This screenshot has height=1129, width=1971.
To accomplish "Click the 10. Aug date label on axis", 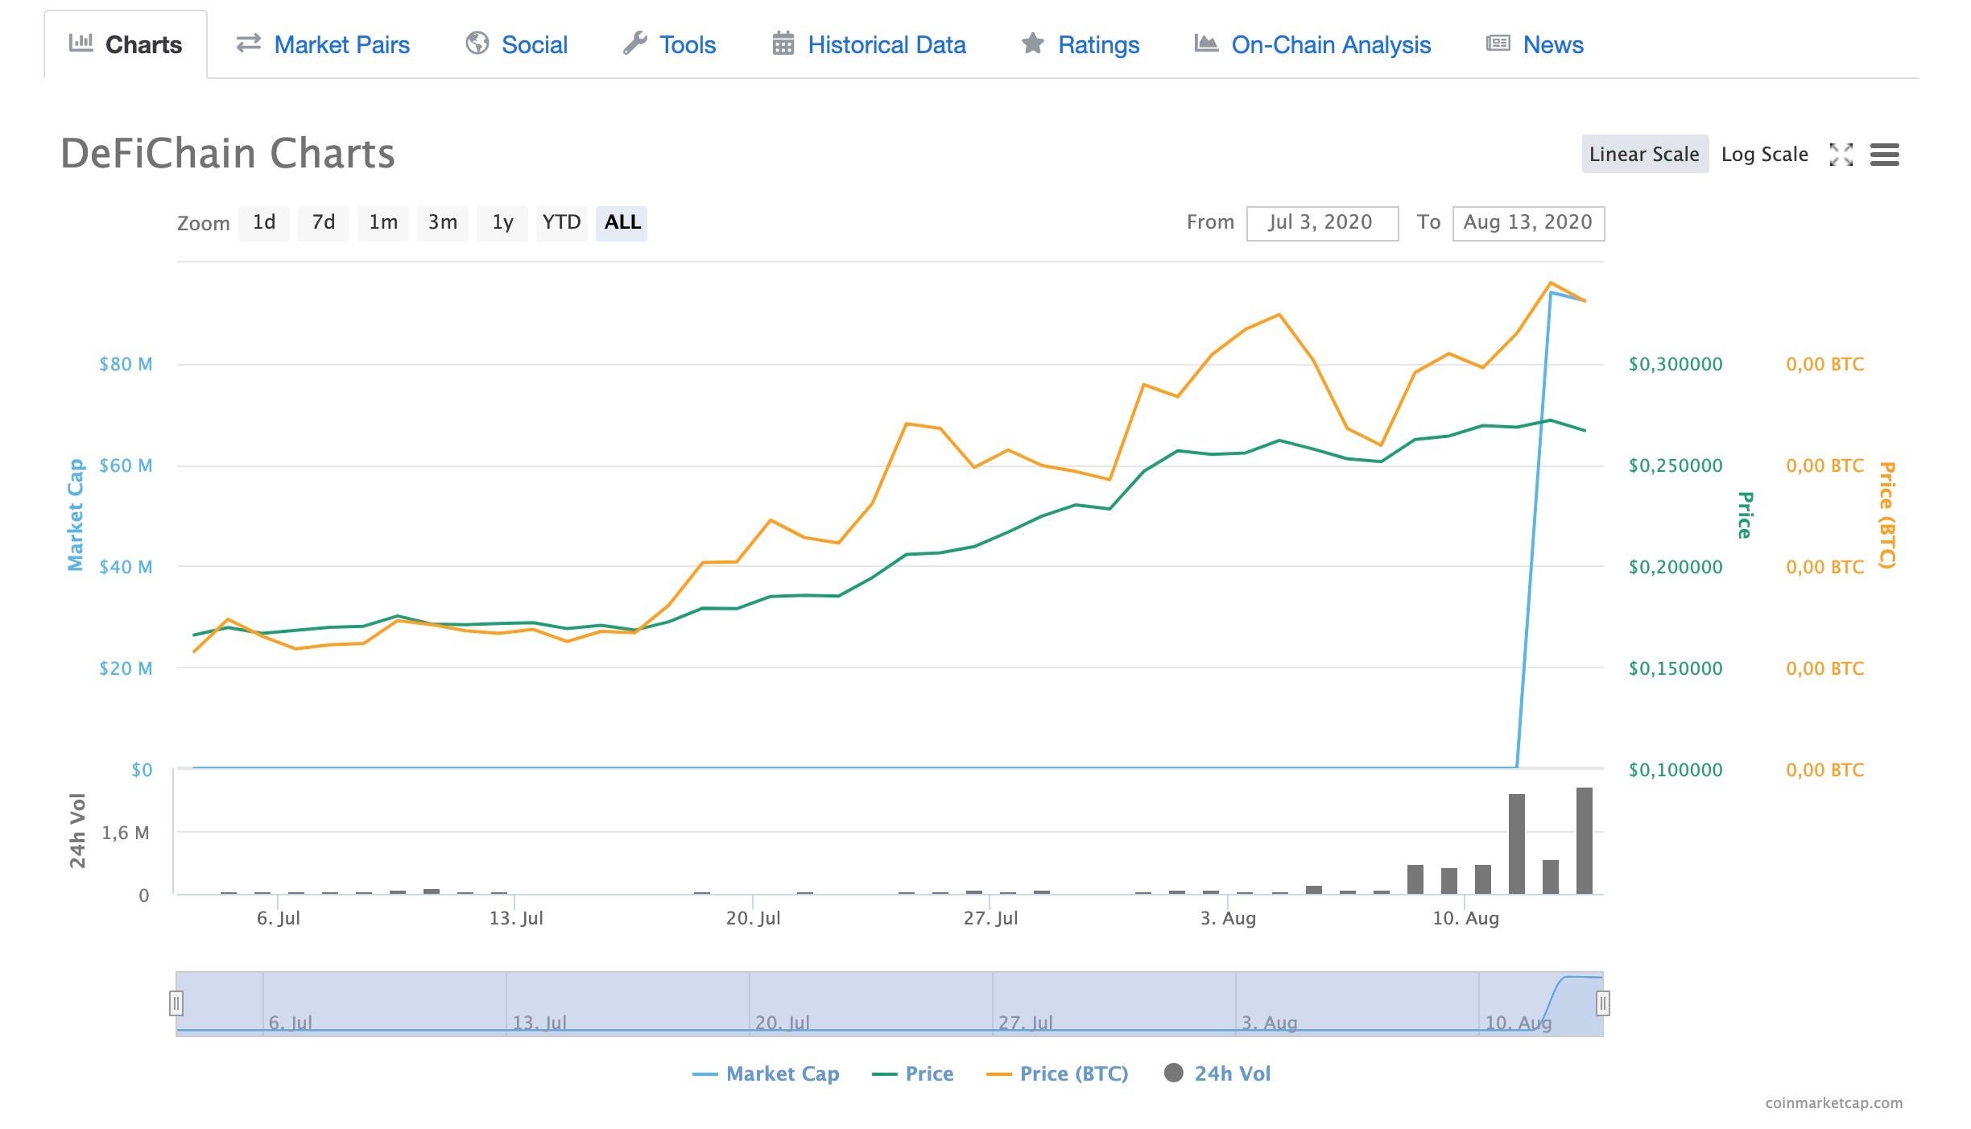I will tap(1465, 918).
